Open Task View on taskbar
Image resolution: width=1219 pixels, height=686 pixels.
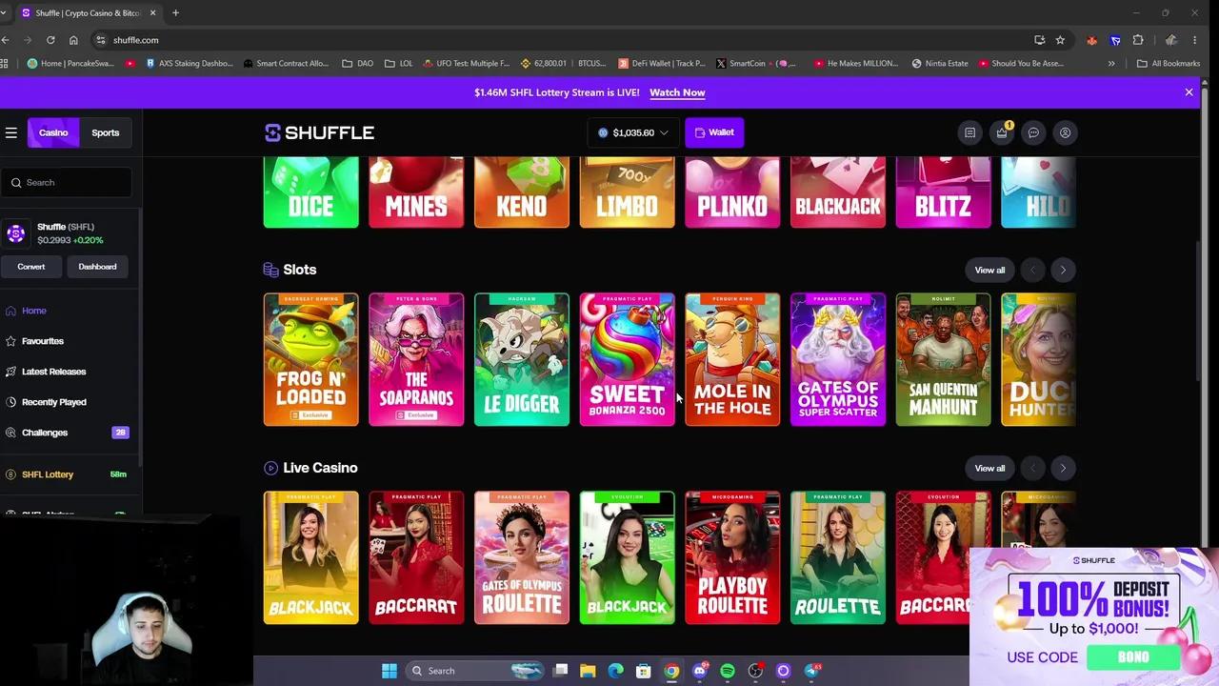[x=561, y=671]
